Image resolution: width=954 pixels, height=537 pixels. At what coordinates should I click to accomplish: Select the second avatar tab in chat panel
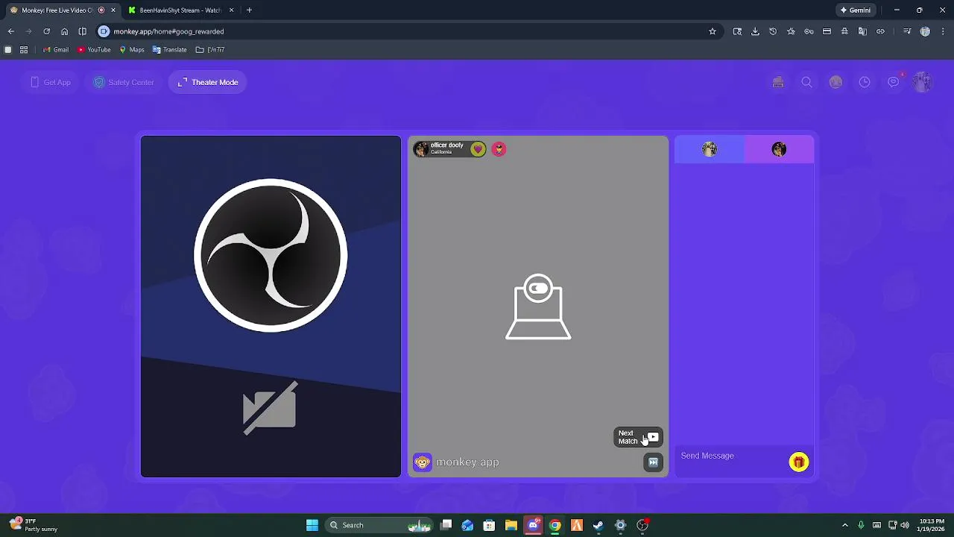[779, 149]
